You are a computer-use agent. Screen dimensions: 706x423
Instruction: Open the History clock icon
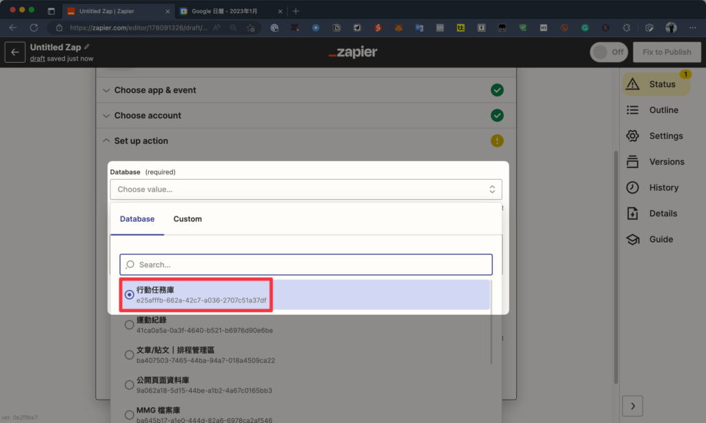tap(633, 187)
